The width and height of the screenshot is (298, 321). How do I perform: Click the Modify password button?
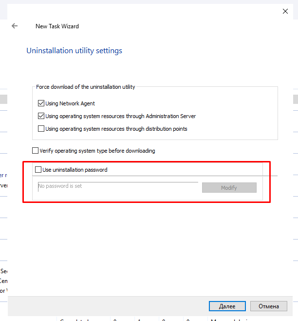[x=229, y=187]
